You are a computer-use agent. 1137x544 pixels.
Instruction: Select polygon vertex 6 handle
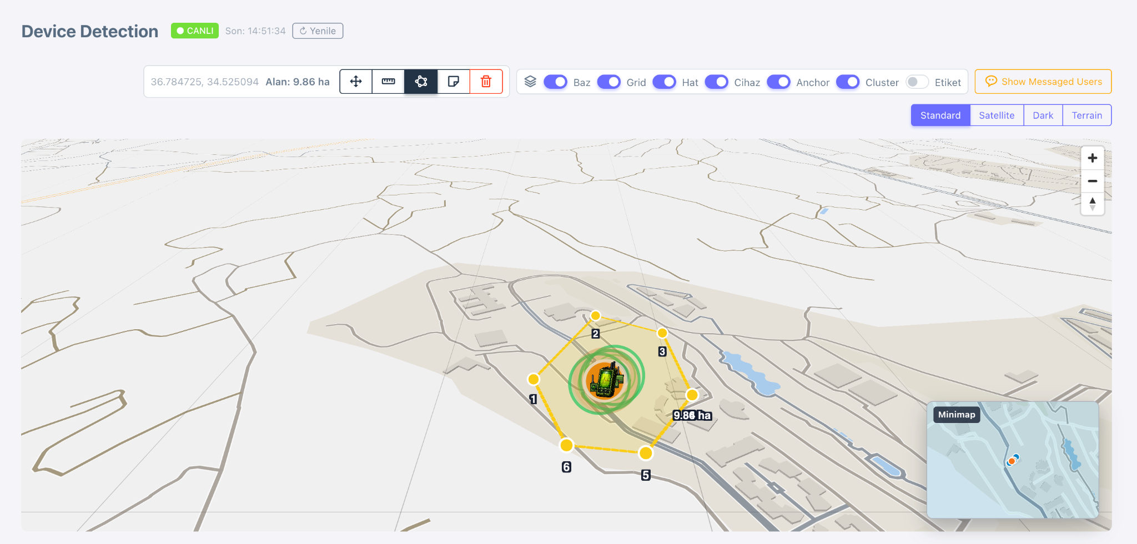tap(566, 445)
